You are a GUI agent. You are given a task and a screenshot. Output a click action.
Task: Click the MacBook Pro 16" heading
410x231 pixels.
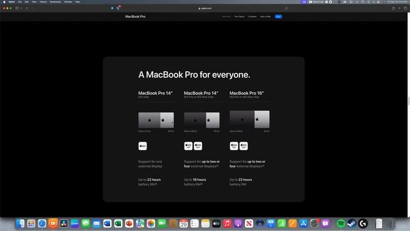tap(247, 93)
